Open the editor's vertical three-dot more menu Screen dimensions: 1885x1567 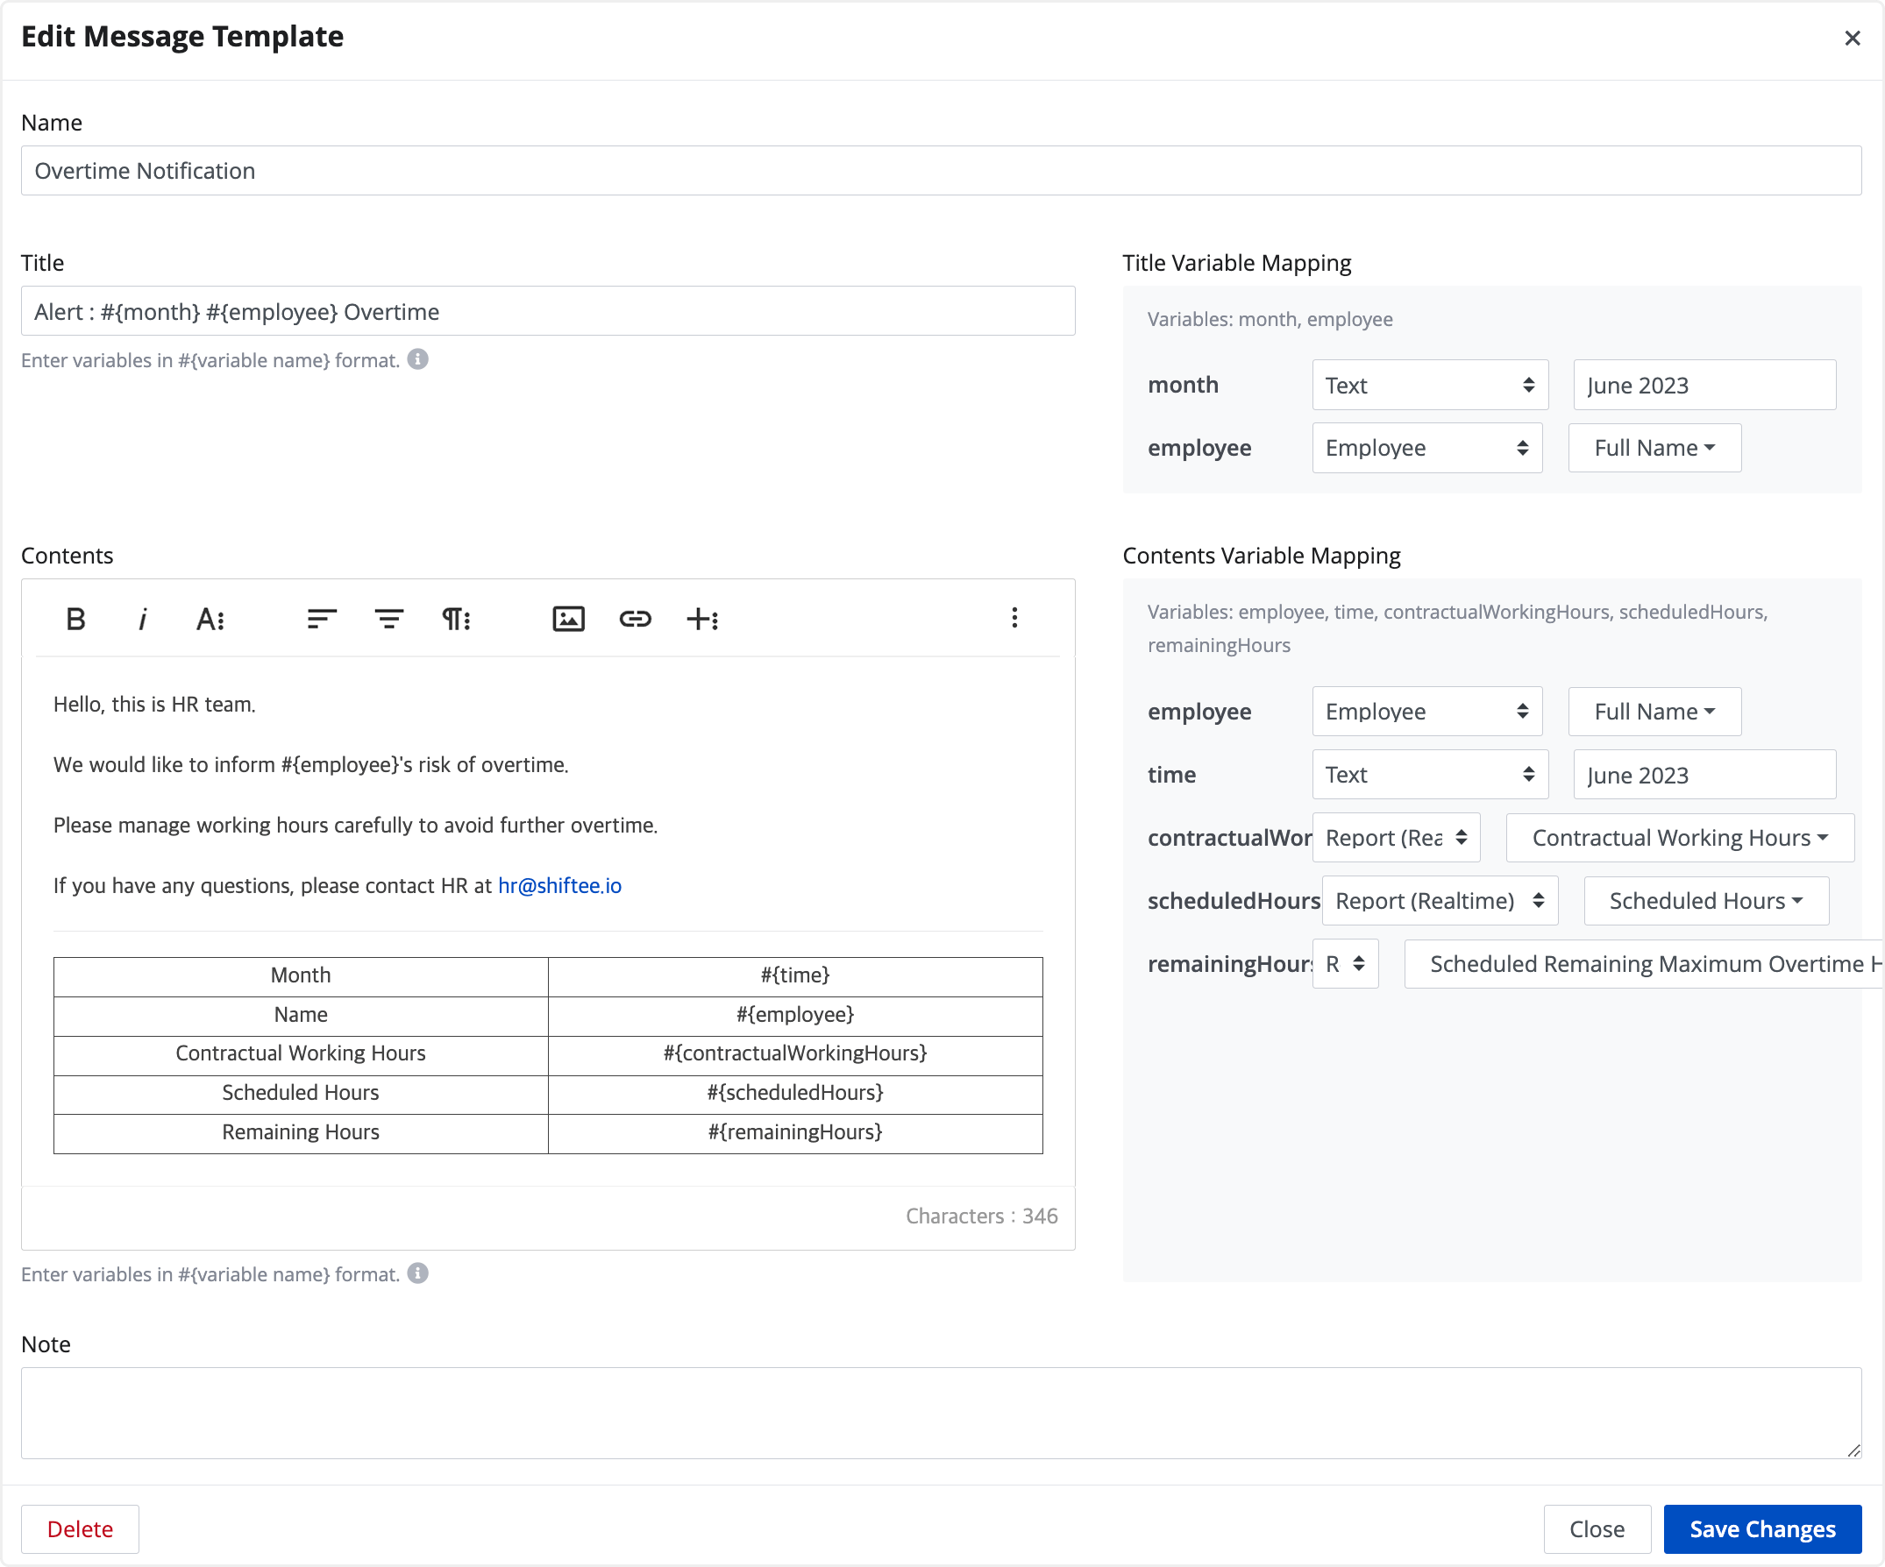[x=1014, y=618]
